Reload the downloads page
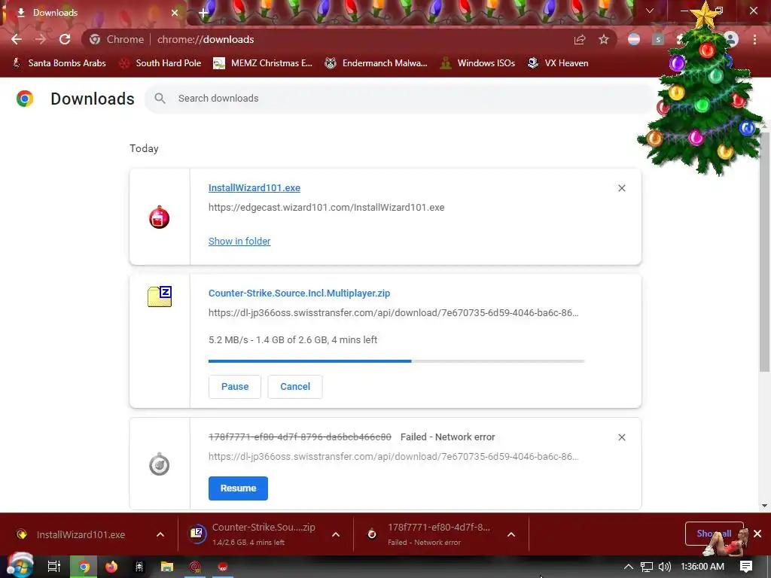This screenshot has height=578, width=771. click(x=65, y=39)
